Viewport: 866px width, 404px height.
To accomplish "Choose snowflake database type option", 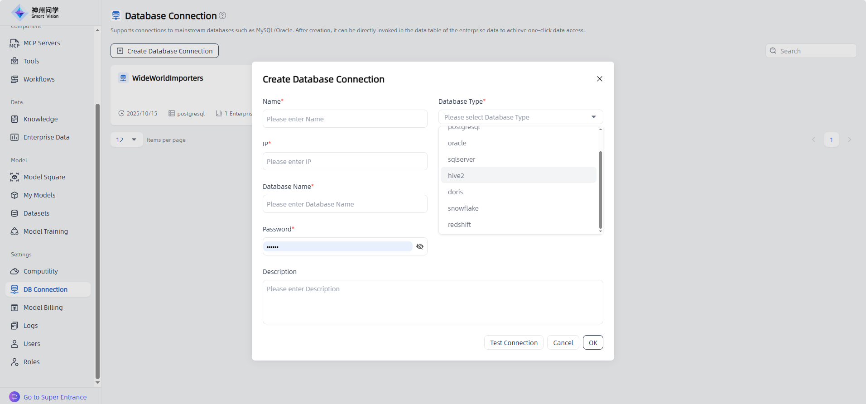I will tap(463, 208).
